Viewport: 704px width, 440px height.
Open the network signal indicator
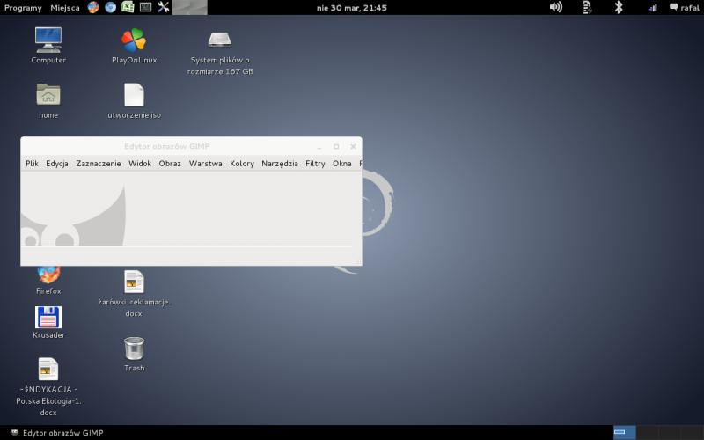(x=652, y=7)
